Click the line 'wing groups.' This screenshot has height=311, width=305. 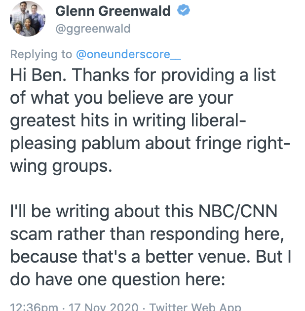click(x=61, y=166)
